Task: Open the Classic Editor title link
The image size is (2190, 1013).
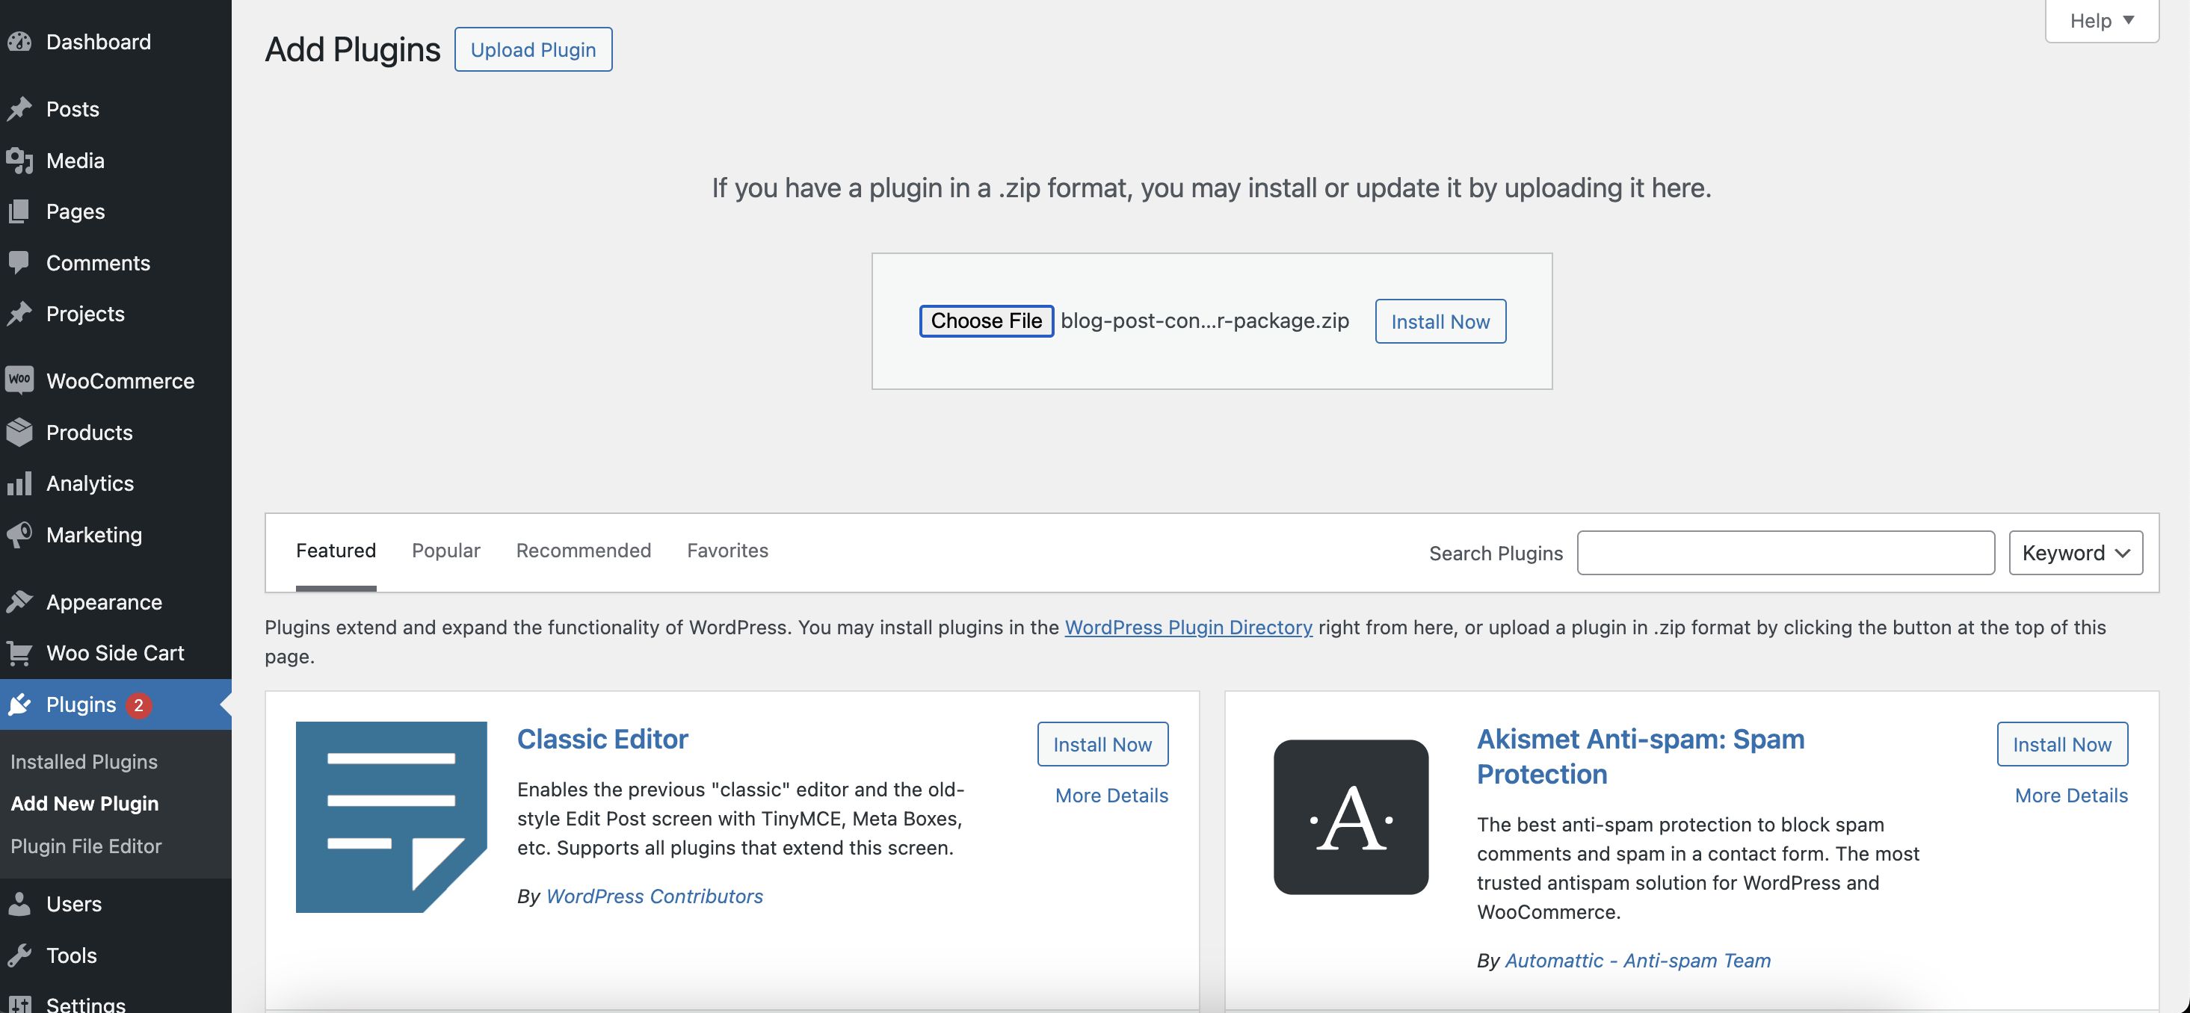Action: click(602, 739)
